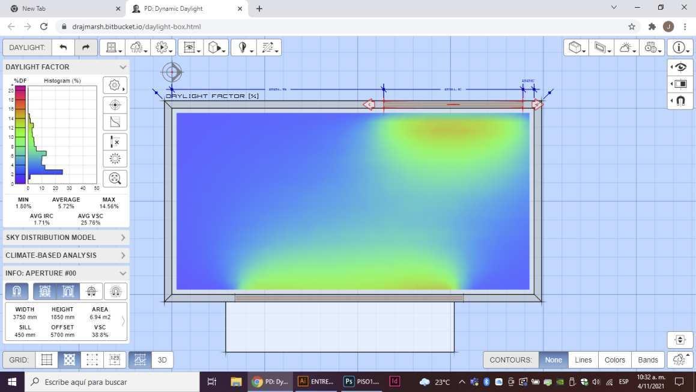Click the aperture WIDTH value 3750 mm
Image resolution: width=696 pixels, height=392 pixels.
click(x=25, y=317)
